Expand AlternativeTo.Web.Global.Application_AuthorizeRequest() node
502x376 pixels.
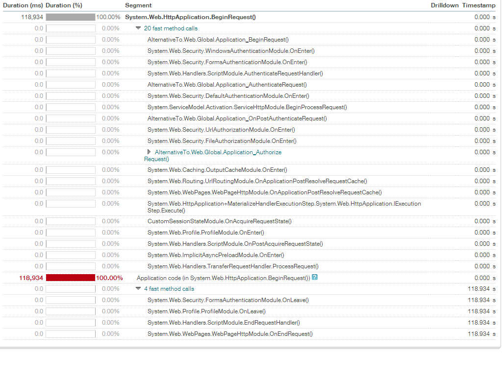click(149, 152)
